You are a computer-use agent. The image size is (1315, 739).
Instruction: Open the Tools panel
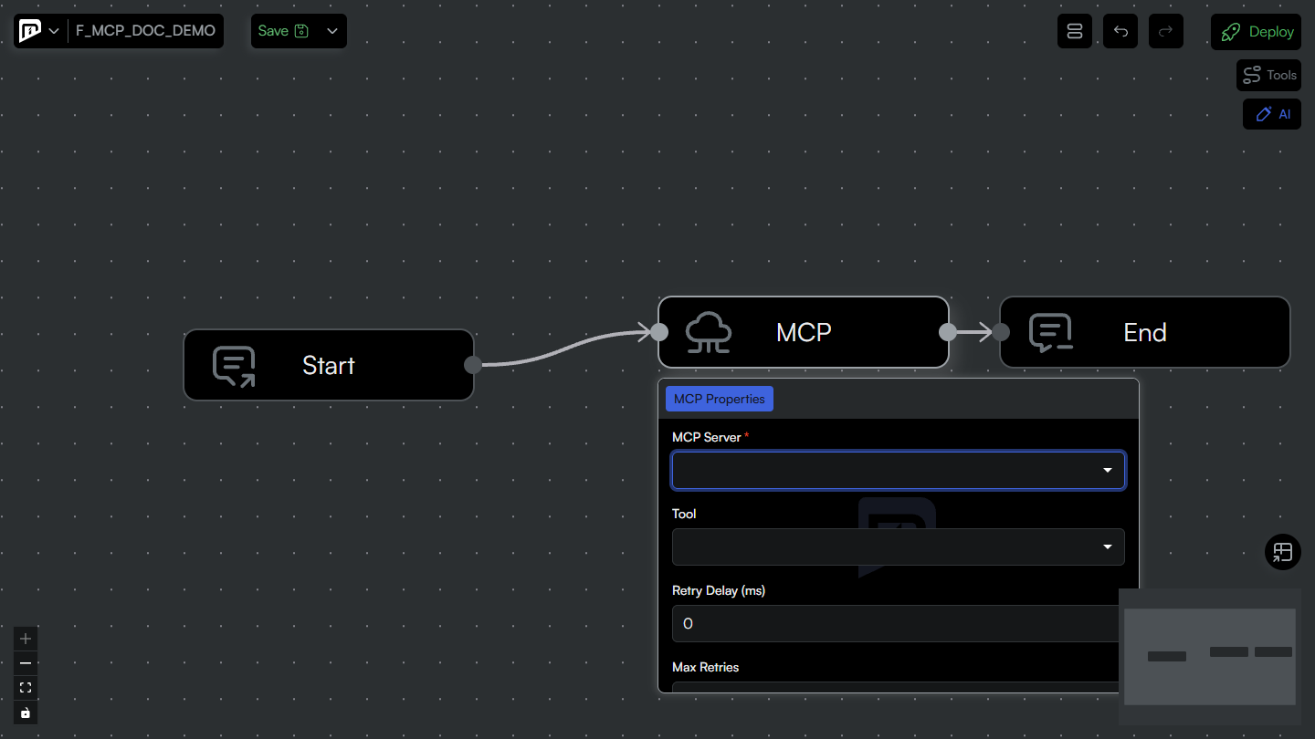coord(1268,75)
